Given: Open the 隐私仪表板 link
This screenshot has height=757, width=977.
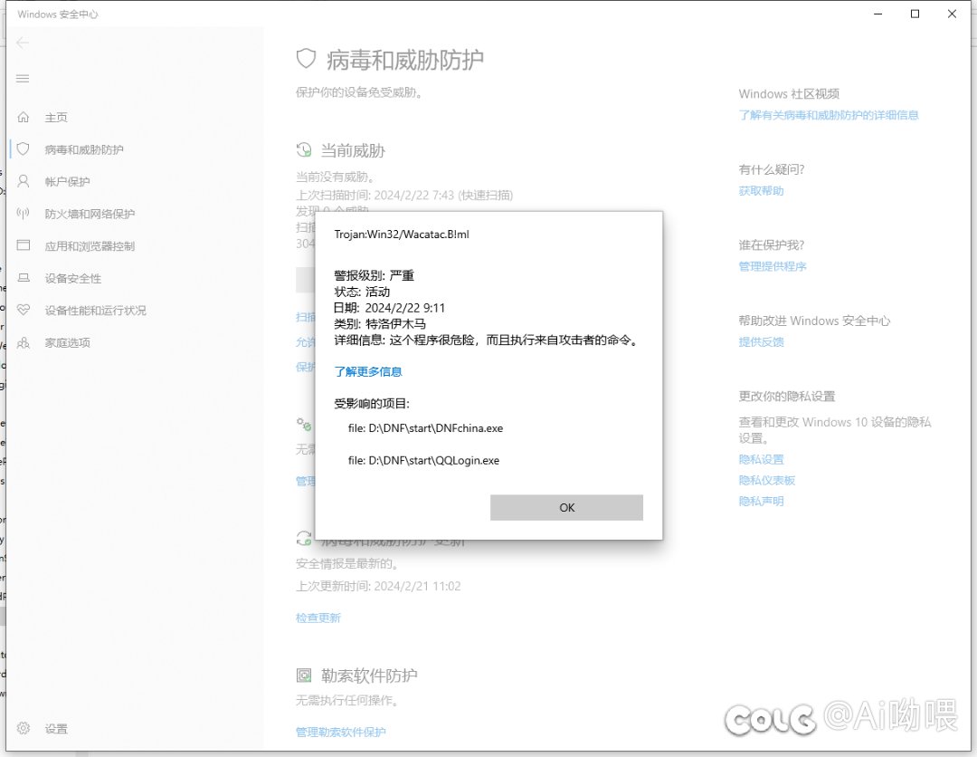Looking at the screenshot, I should coord(766,480).
